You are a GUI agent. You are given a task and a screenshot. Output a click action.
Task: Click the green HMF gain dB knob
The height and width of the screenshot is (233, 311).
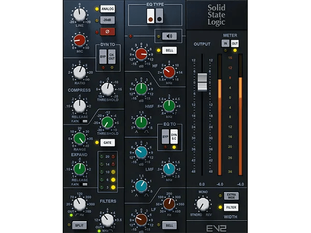click(141, 89)
